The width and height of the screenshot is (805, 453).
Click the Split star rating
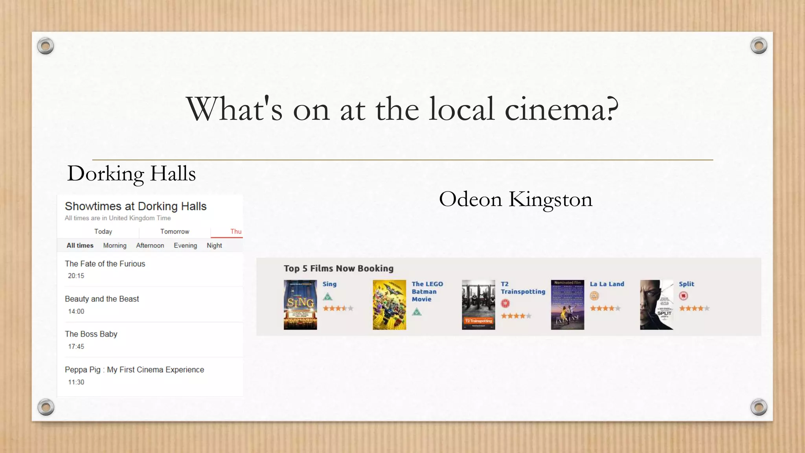click(x=694, y=308)
